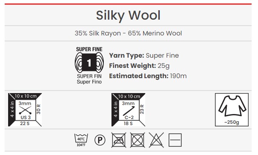Click the knitting needles gauge icon
The image size is (258, 155).
click(x=25, y=110)
